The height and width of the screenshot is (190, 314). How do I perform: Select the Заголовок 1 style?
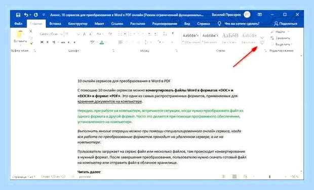230,39
